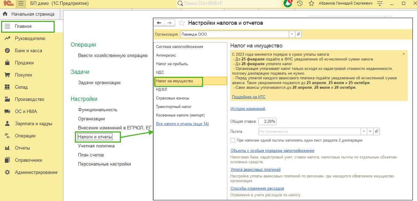
Task: Select Страховые взносы item
Action: [x=172, y=98]
